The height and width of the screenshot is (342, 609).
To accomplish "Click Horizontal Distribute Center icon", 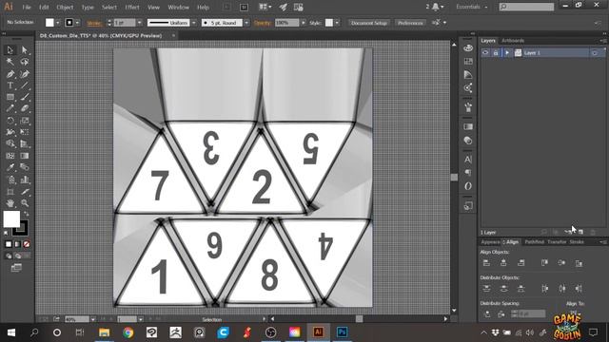I will tap(561, 289).
